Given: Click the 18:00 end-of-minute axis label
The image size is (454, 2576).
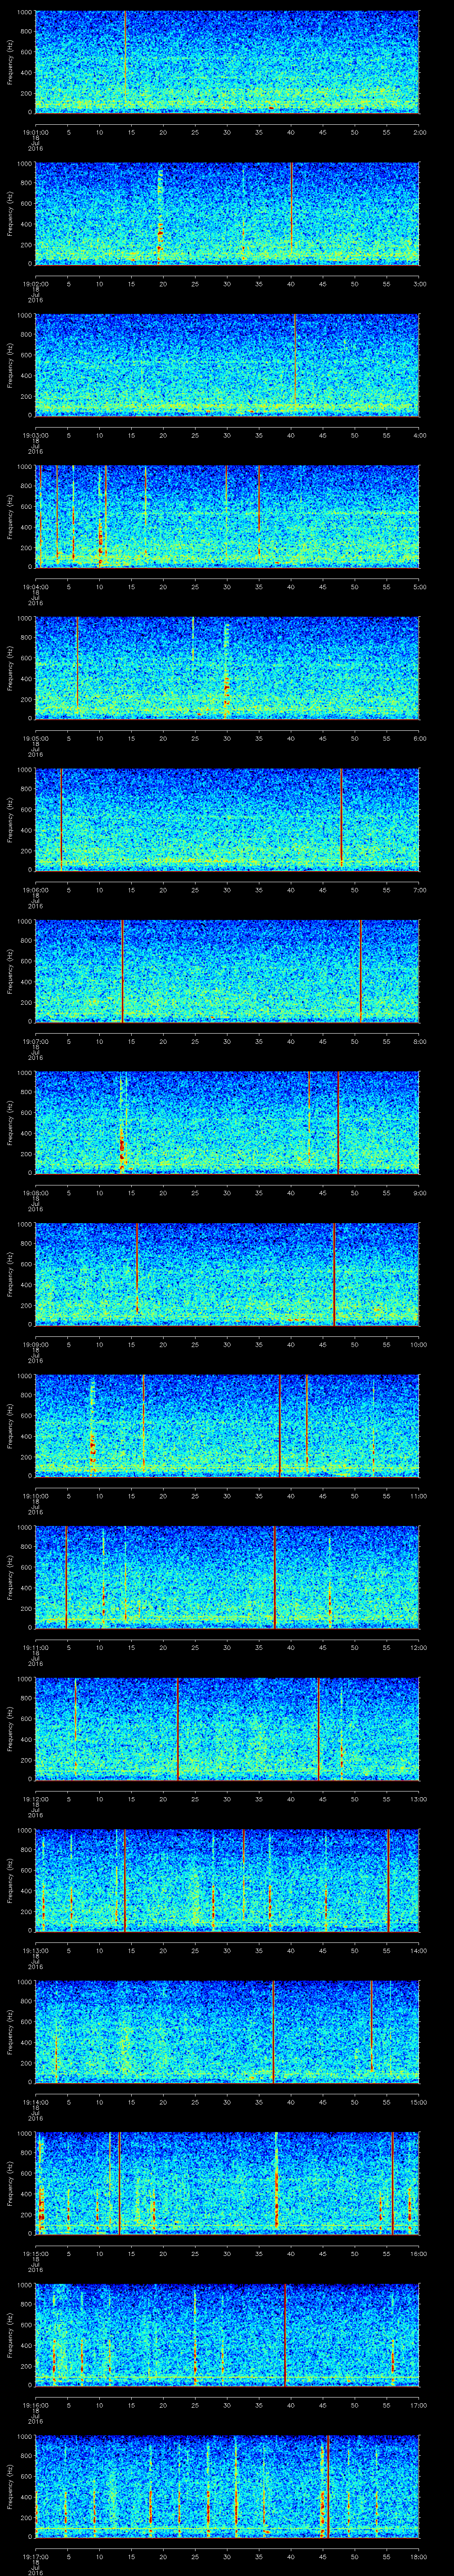Looking at the screenshot, I should click(419, 2556).
